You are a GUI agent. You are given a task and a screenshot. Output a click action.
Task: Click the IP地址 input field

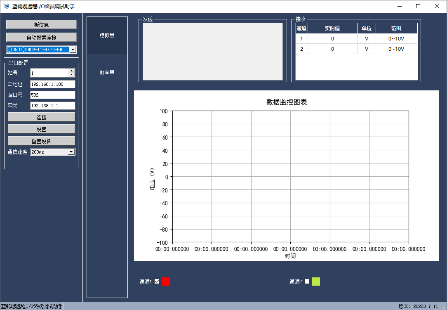pos(52,84)
